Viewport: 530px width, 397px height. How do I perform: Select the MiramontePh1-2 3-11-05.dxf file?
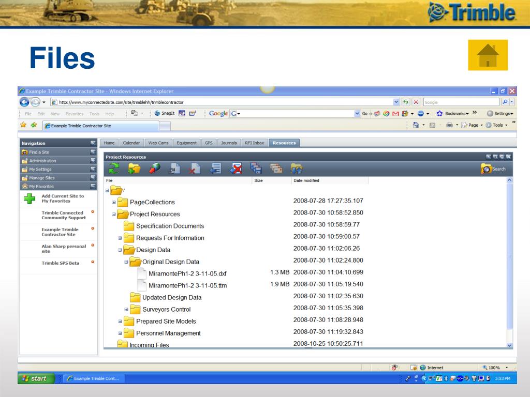[x=187, y=273]
